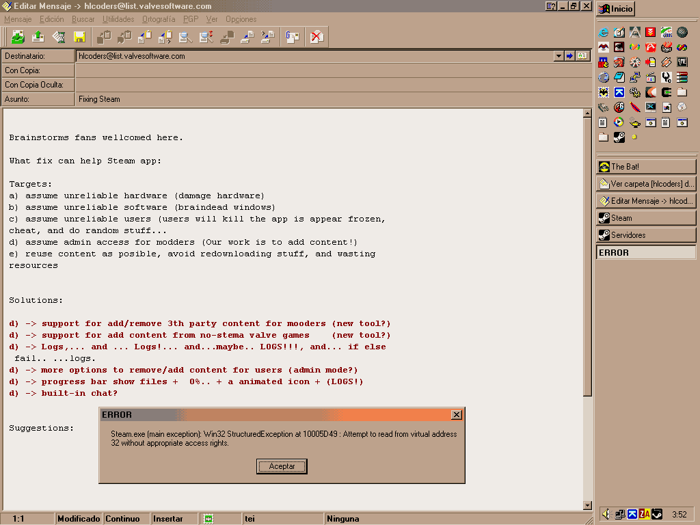The height and width of the screenshot is (525, 700).
Task: Switch to Ver carpeta [hlcoders] taskbar button
Action: (x=646, y=183)
